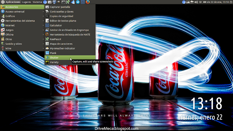Click the Sonido y vídeo category icon
This screenshot has height=131, width=233.
(x=3, y=44)
